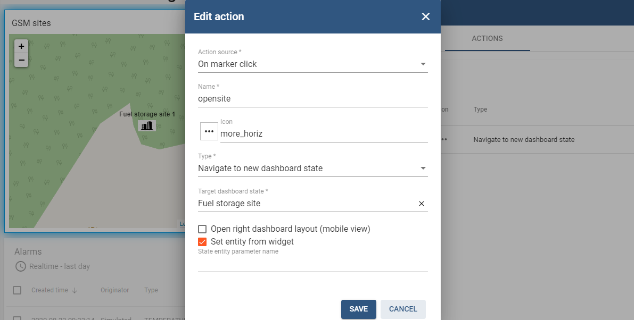This screenshot has height=320, width=635.
Task: Click the Alarms realtime clock icon
Action: pyautogui.click(x=20, y=266)
